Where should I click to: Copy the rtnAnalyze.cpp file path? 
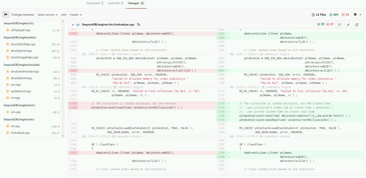tap(138, 25)
